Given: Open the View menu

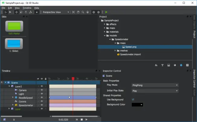Looking at the screenshot, I should [x=17, y=8].
